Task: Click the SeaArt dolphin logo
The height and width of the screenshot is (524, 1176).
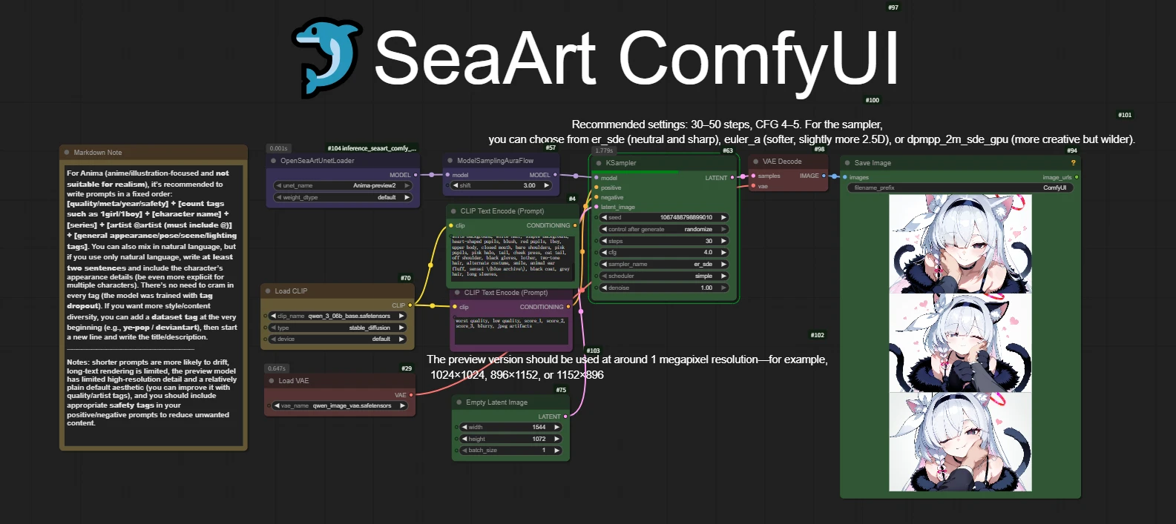Action: [326, 58]
